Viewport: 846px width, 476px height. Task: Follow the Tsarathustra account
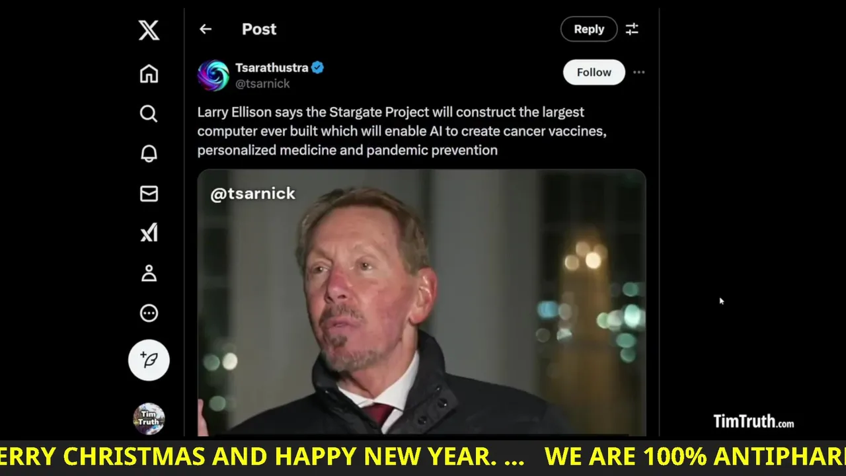click(594, 72)
